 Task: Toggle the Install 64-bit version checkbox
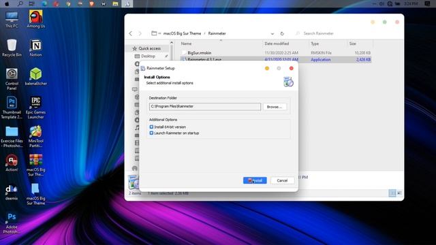pyautogui.click(x=151, y=127)
